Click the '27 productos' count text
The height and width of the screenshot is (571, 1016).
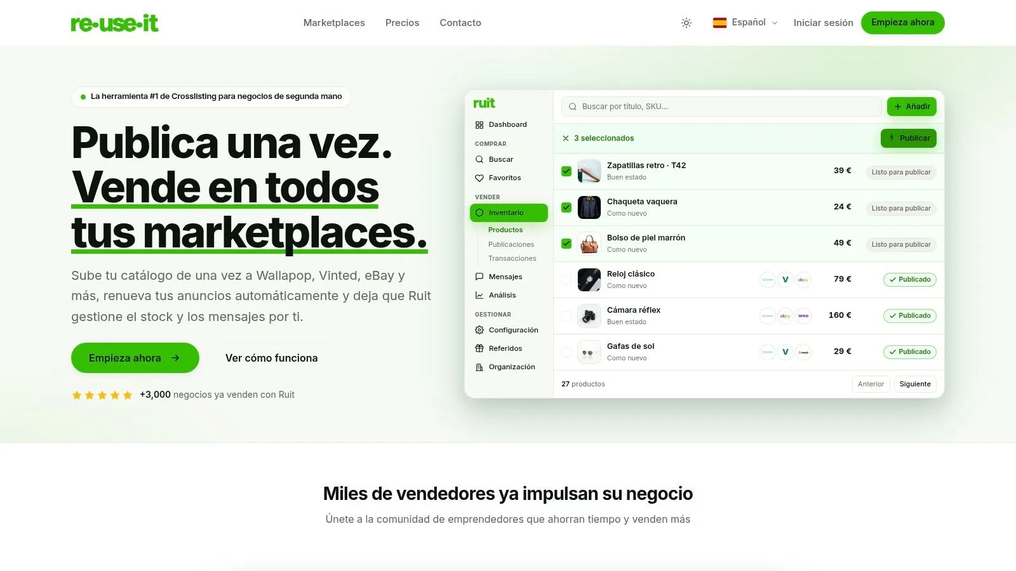tap(583, 384)
